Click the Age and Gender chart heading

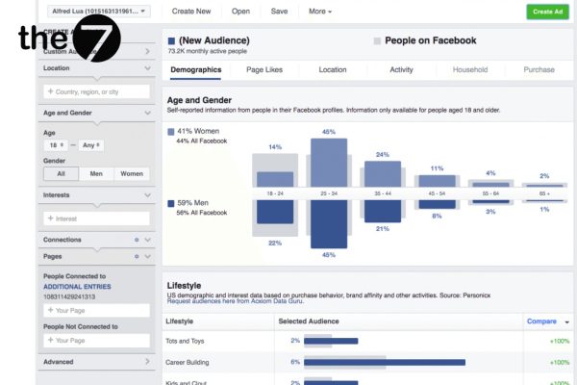tap(199, 100)
